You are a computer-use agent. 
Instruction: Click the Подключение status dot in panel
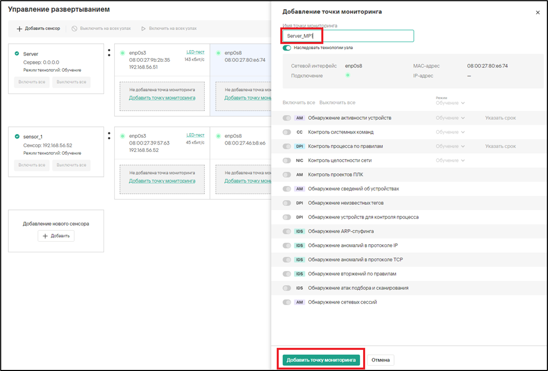[x=347, y=75]
